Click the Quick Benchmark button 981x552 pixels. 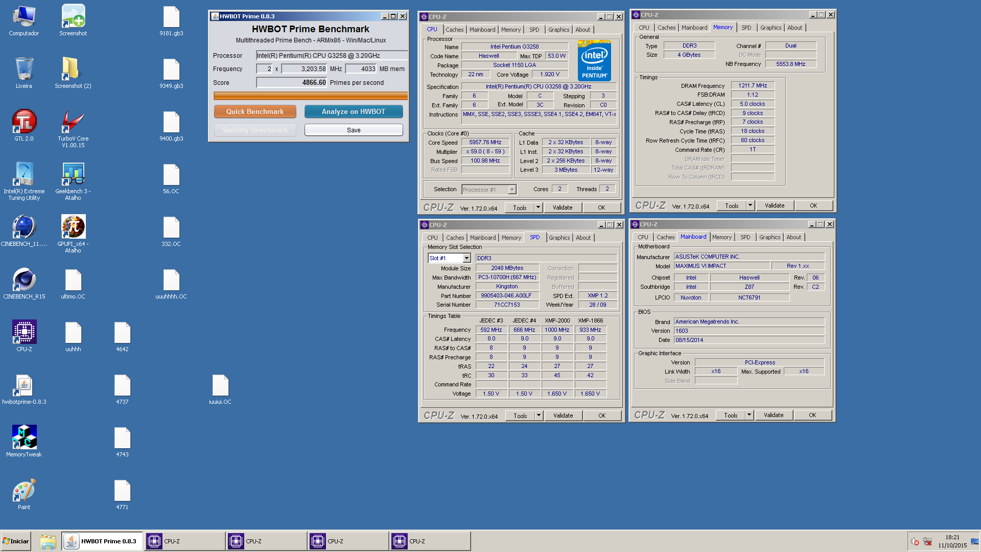tap(255, 111)
